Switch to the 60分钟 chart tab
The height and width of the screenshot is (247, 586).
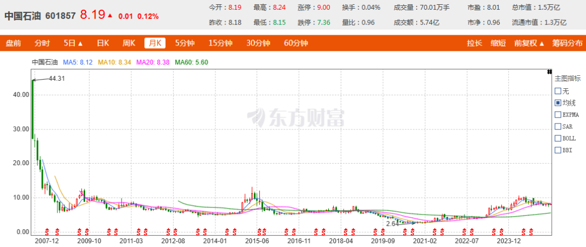click(296, 43)
